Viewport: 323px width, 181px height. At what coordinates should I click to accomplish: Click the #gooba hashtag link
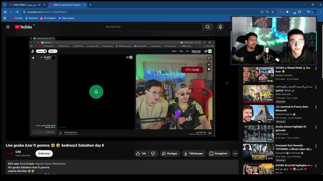[x=40, y=164]
